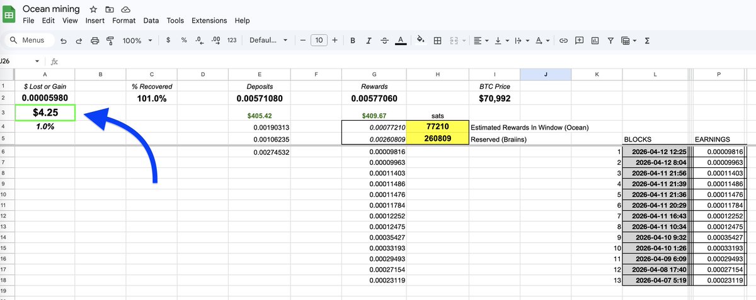Open the 123 more formats menu
The image size is (756, 300).
232,40
